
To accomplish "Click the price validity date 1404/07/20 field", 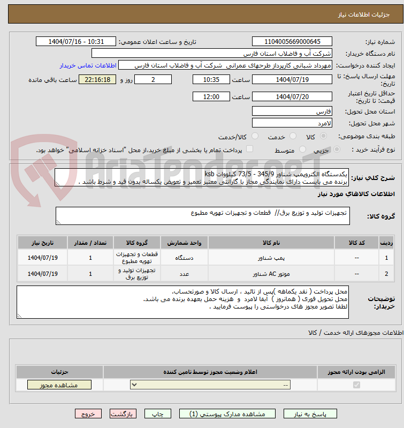I will coord(292,96).
